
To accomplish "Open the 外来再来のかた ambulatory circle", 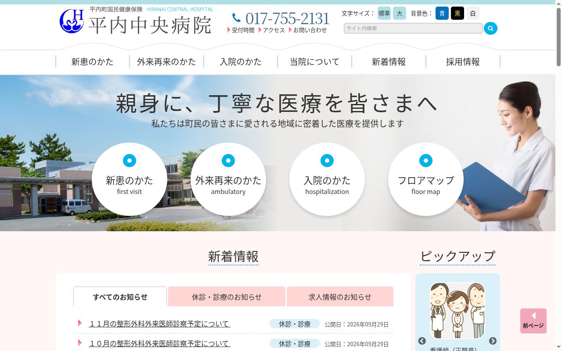I will pyautogui.click(x=228, y=179).
